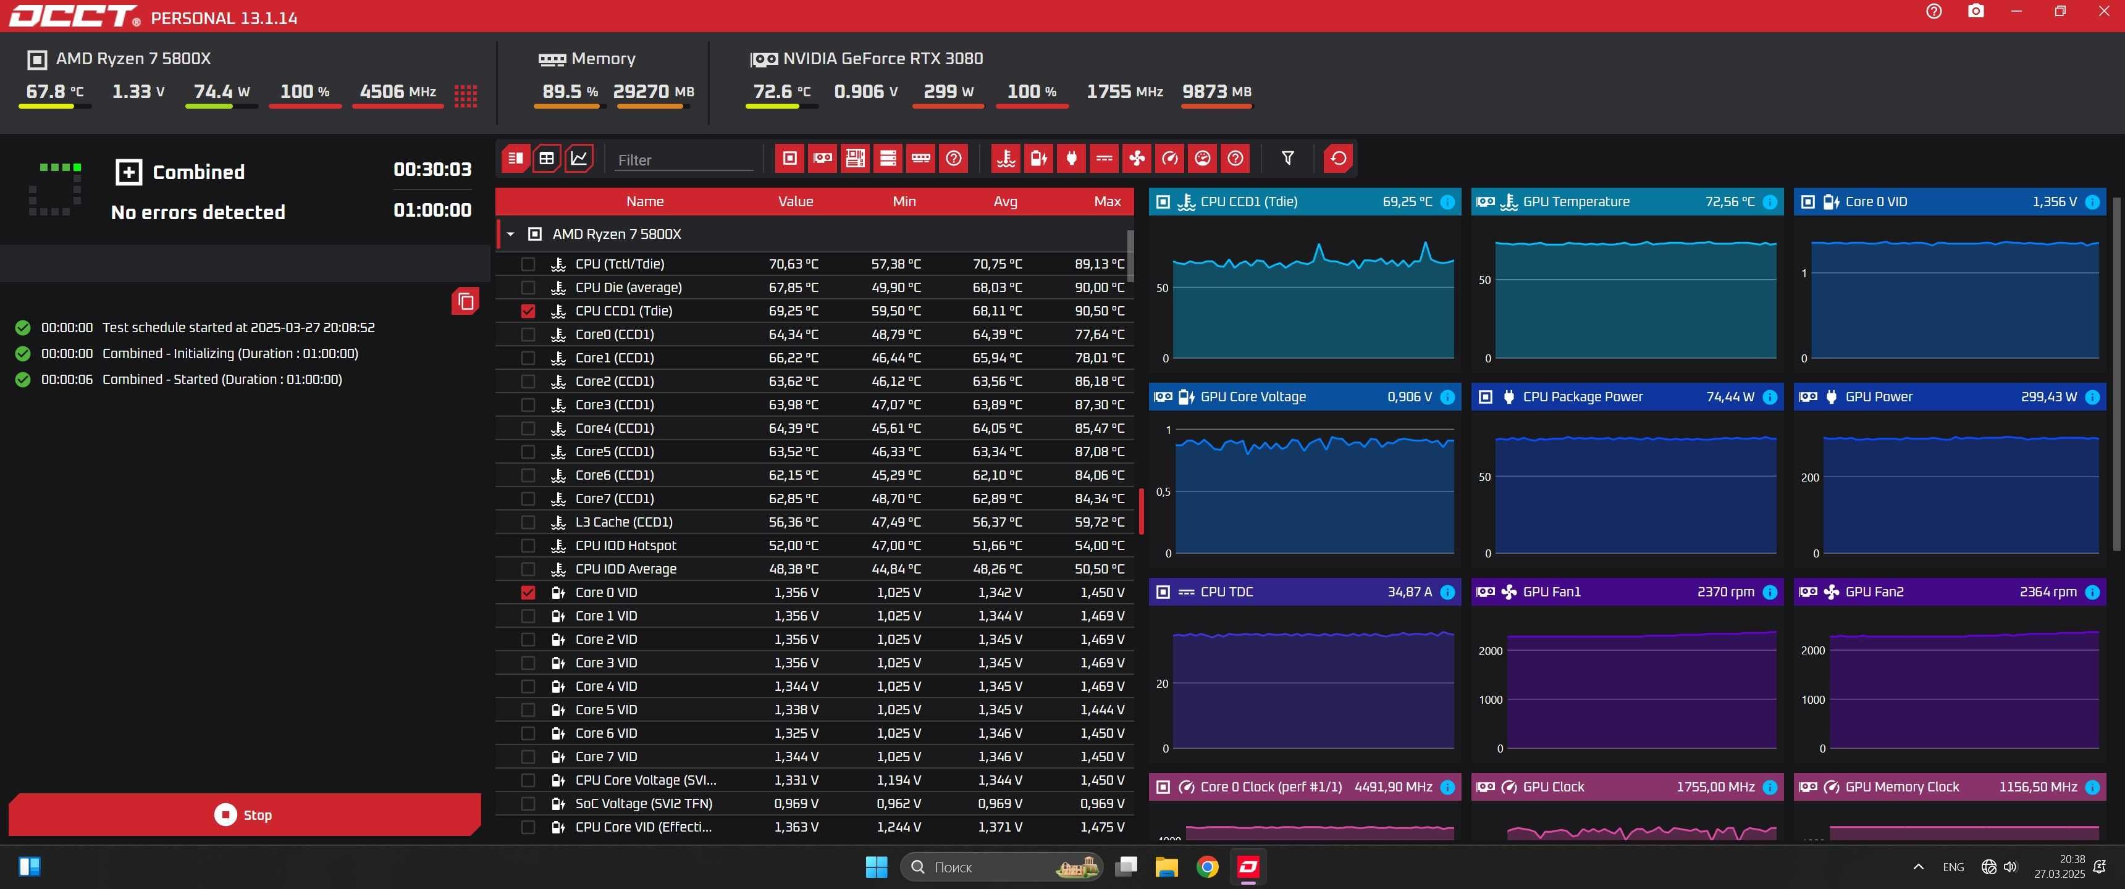Image resolution: width=2125 pixels, height=889 pixels.
Task: Toggle the table-and-graphs layout view icon
Action: pyautogui.click(x=516, y=158)
